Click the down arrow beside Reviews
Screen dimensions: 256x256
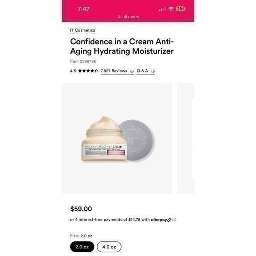pyautogui.click(x=132, y=71)
